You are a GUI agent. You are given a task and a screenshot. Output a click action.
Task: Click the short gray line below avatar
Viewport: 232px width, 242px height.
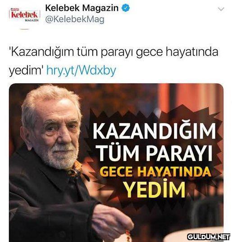25,29
